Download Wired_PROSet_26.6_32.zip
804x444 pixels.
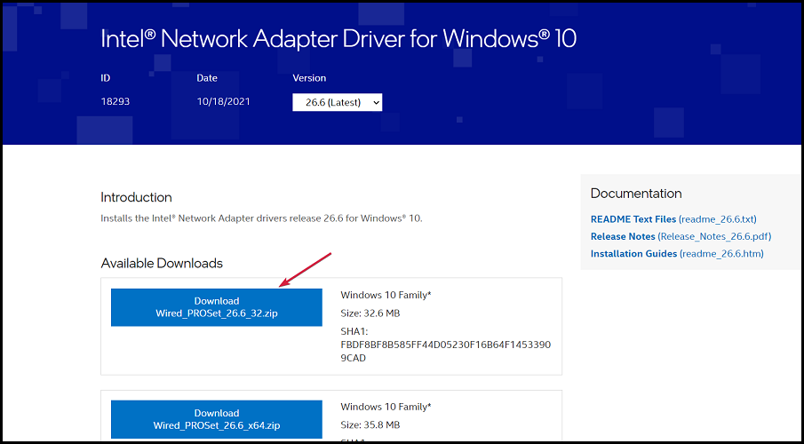[x=217, y=307]
